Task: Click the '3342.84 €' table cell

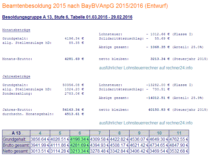Action: 119,151
